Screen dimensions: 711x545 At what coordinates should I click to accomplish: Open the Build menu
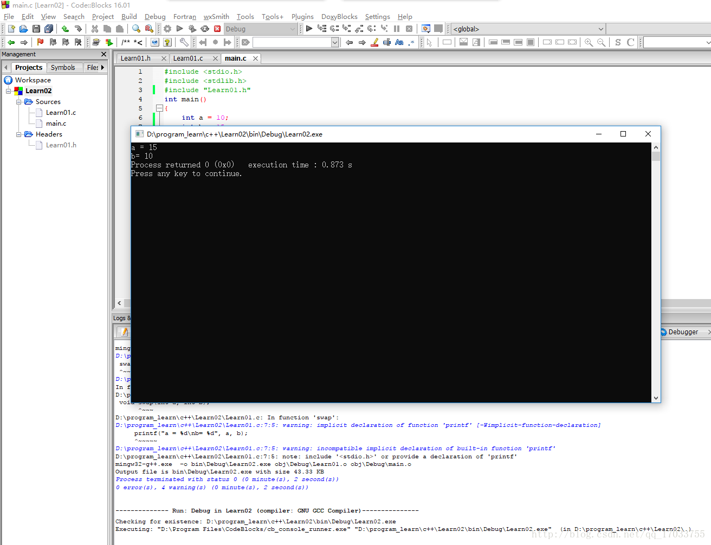[x=129, y=17]
